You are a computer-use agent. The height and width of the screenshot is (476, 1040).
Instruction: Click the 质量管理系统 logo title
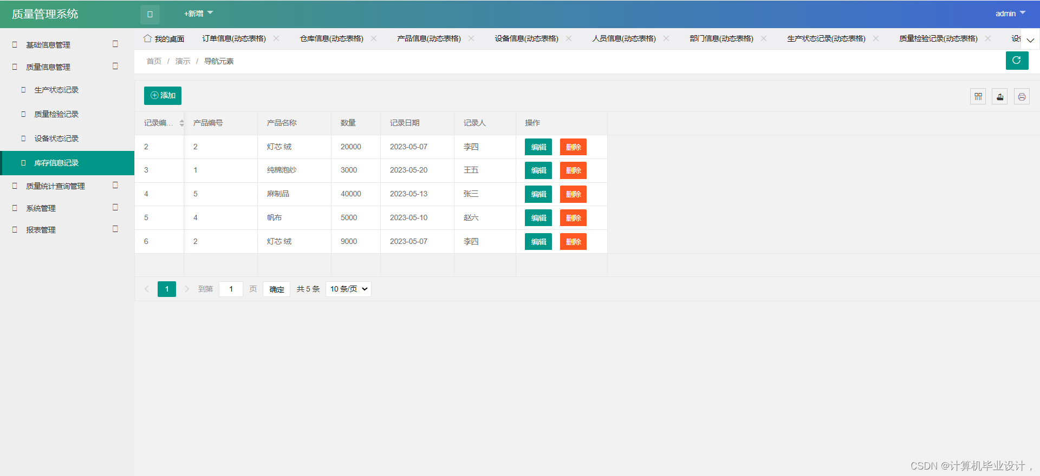(45, 14)
